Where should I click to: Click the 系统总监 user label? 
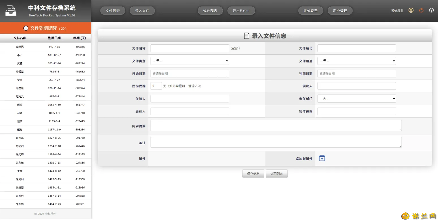click(397, 11)
